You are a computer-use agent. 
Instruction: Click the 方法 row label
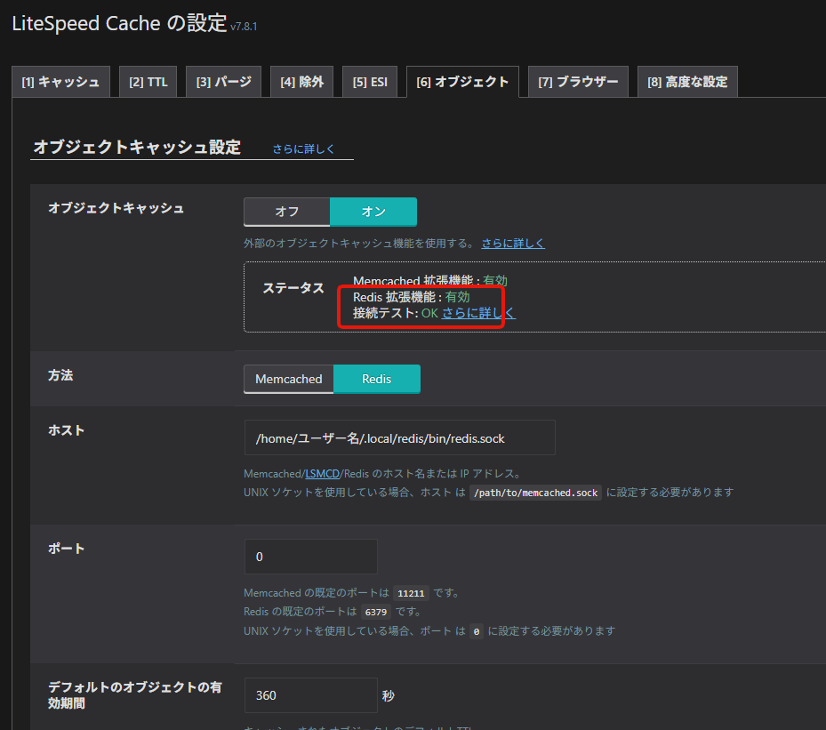pos(60,375)
